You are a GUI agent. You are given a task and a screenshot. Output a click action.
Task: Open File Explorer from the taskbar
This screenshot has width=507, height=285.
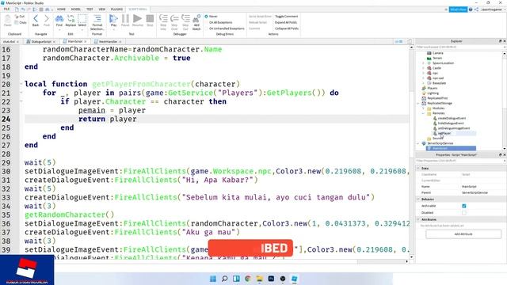[x=259, y=279]
